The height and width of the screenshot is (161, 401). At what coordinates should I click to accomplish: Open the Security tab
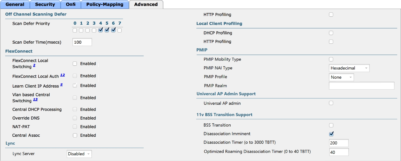pos(45,4)
